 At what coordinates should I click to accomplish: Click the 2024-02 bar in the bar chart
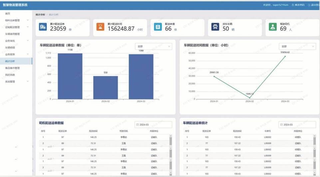(x=105, y=87)
